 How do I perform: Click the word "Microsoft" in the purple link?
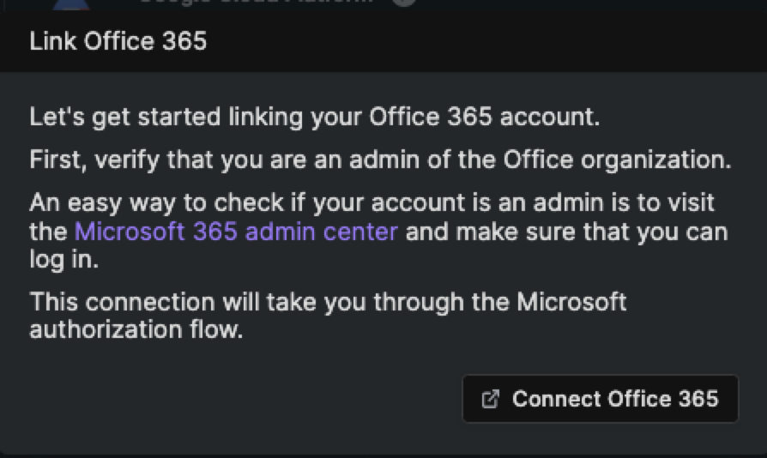point(130,232)
